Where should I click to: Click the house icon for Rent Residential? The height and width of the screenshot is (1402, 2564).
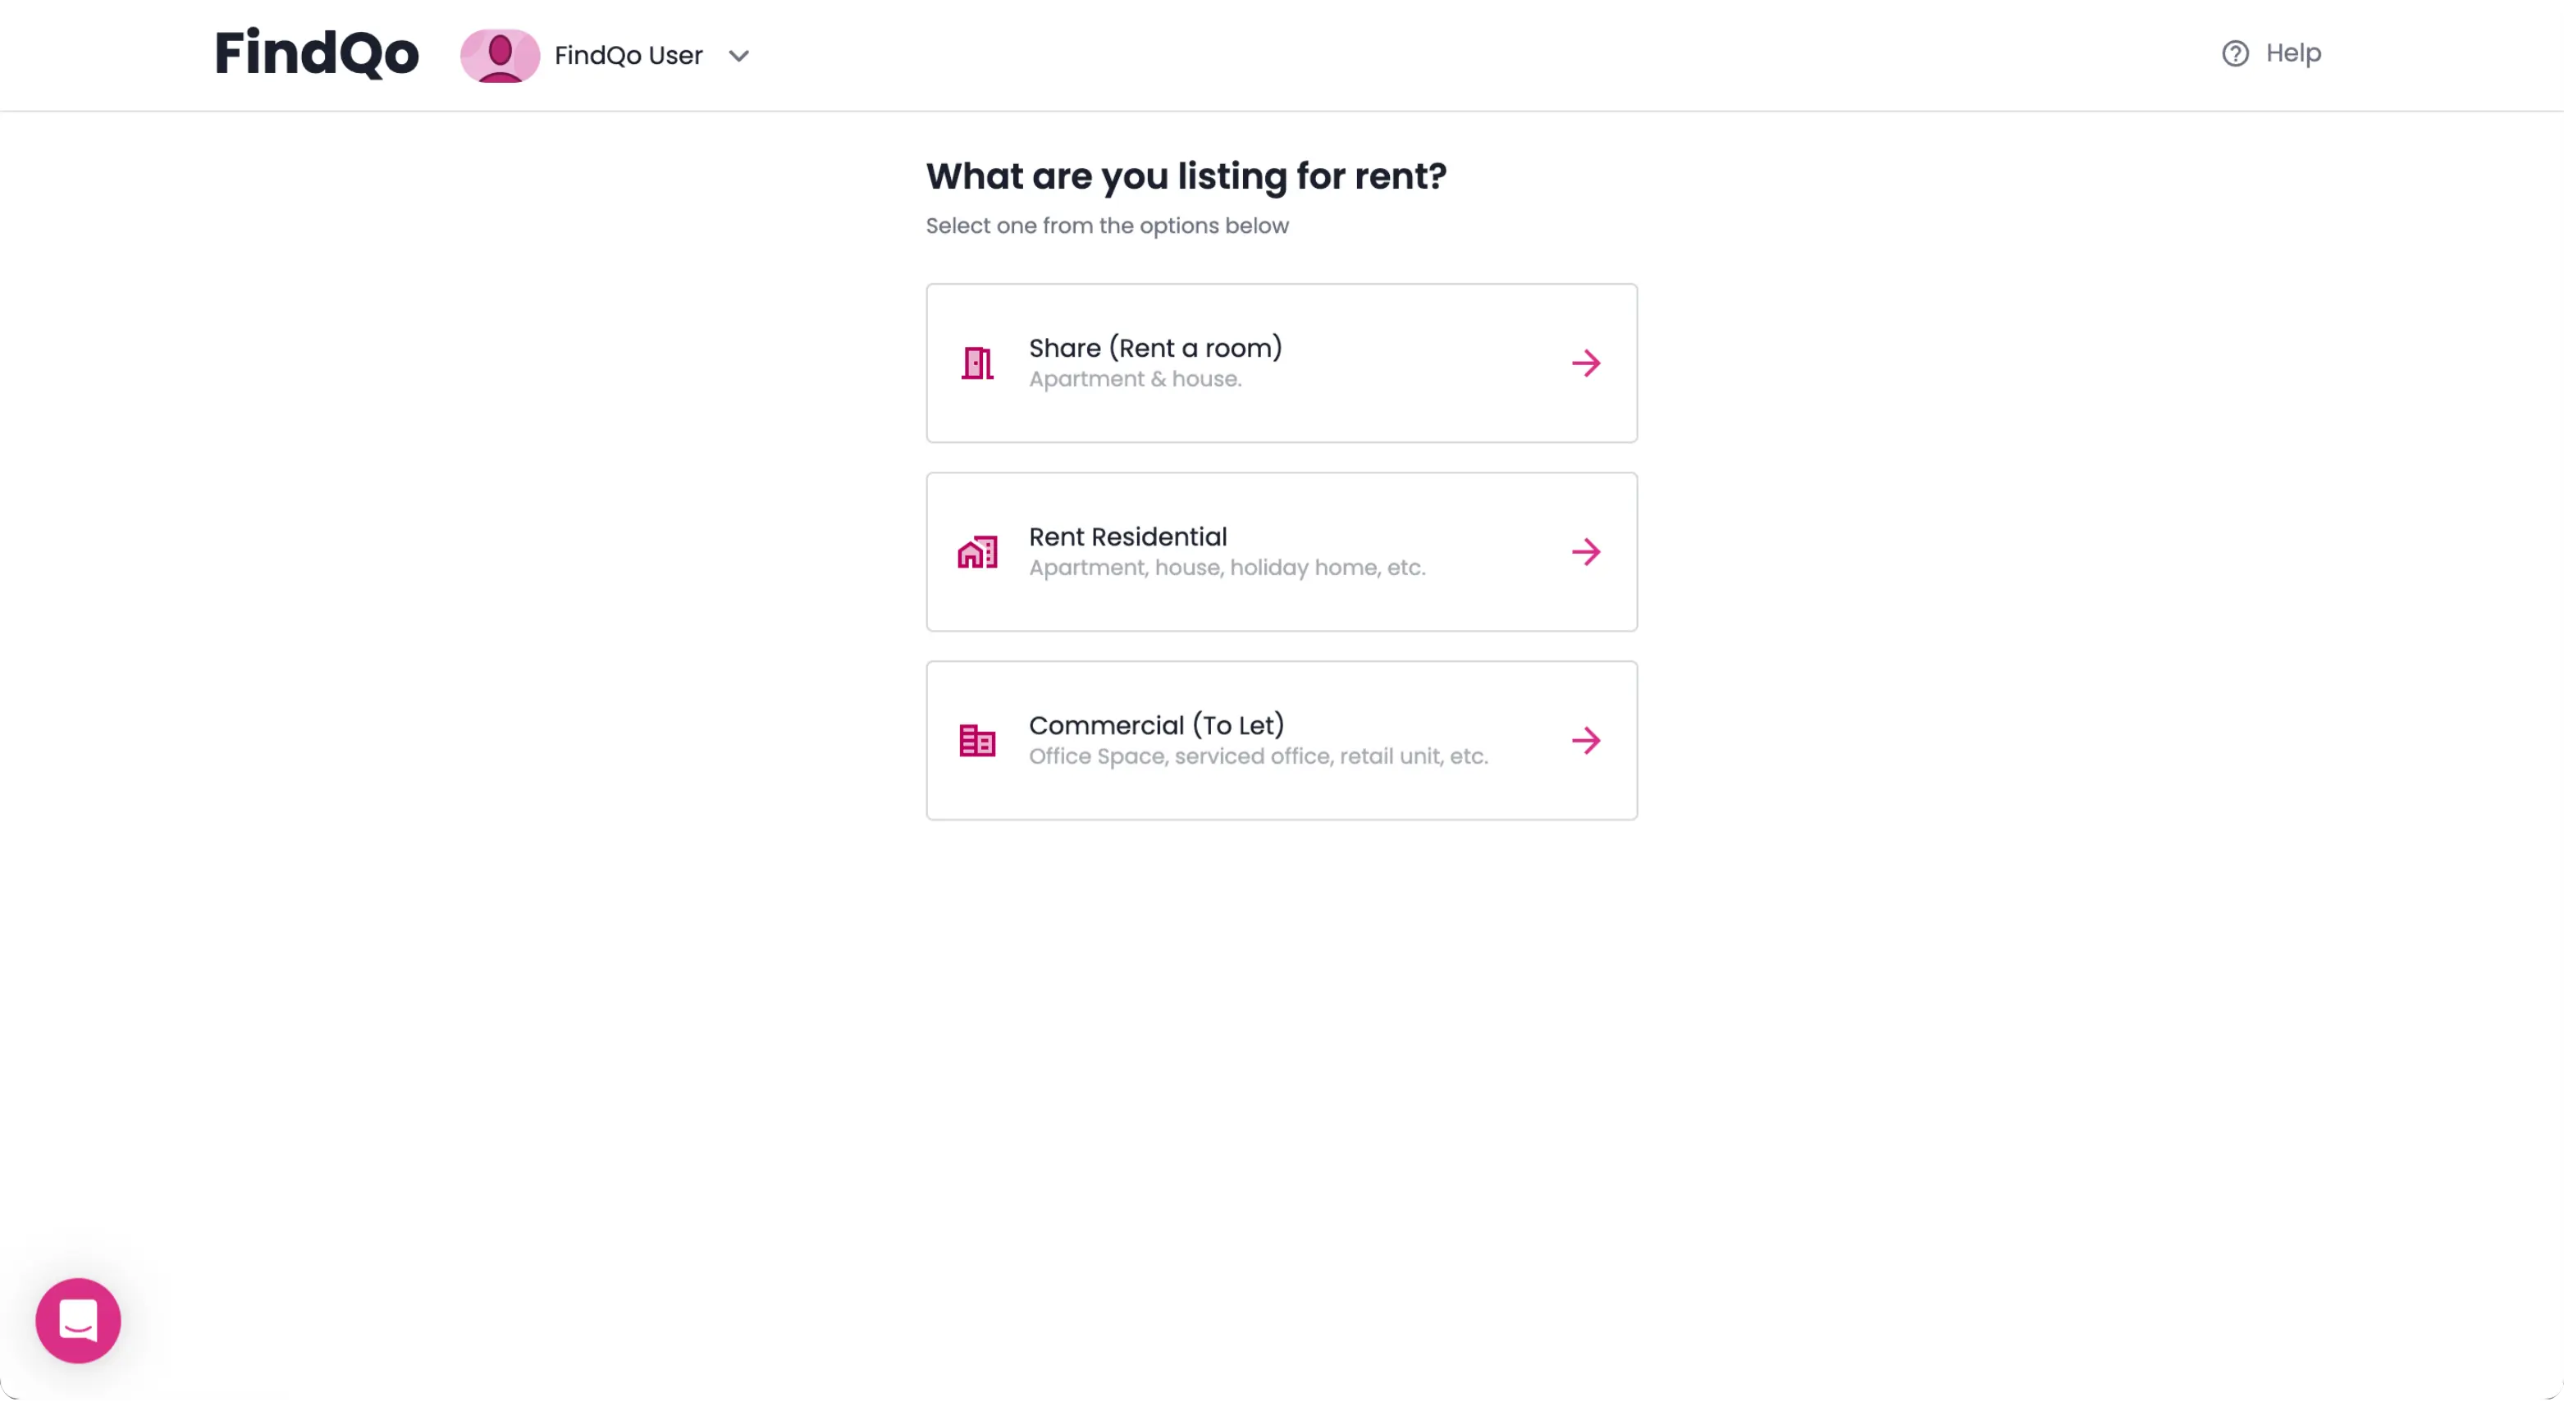(x=977, y=552)
